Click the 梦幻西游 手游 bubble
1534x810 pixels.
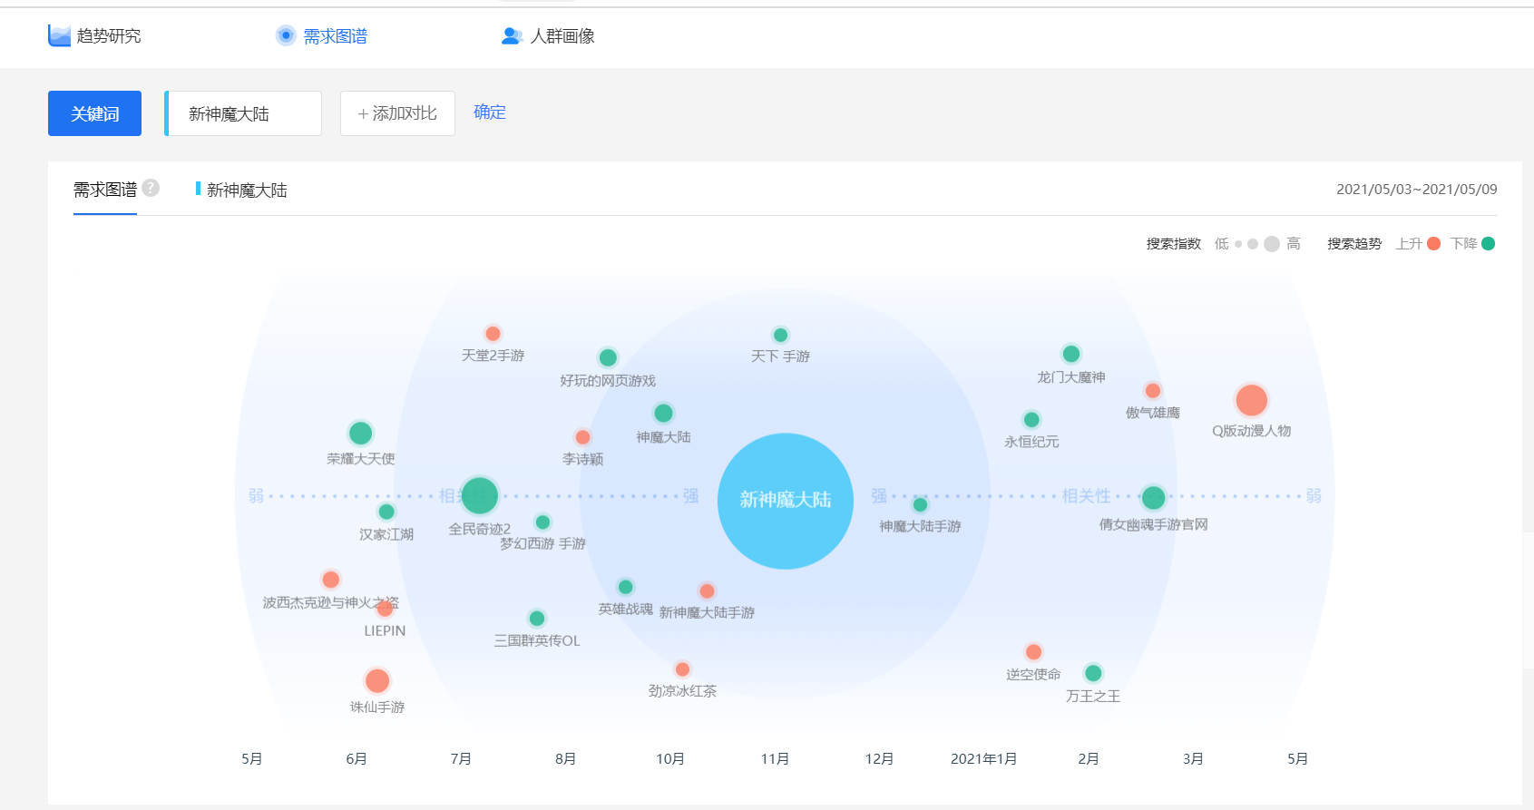tap(542, 522)
